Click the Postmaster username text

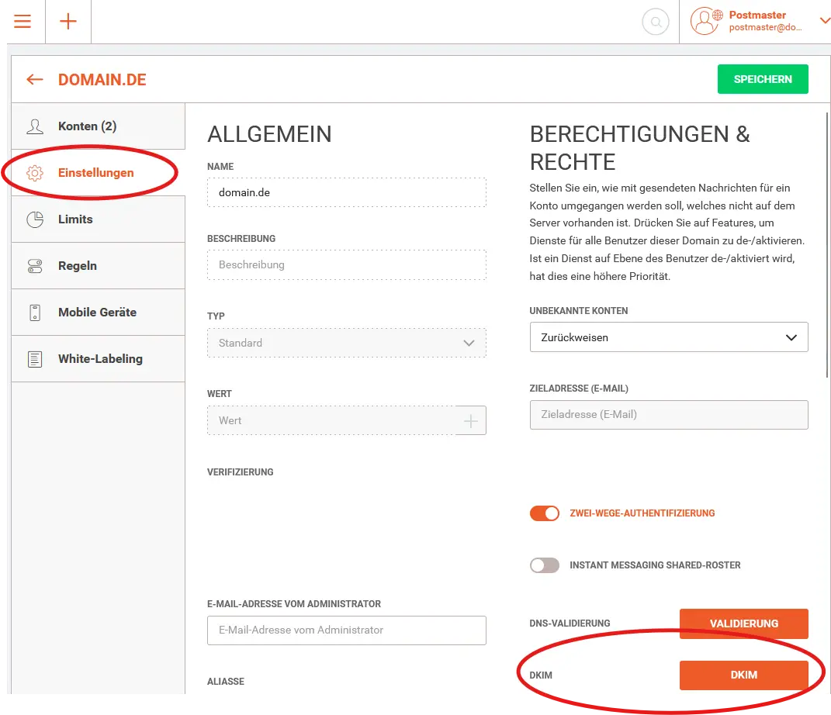pos(757,15)
